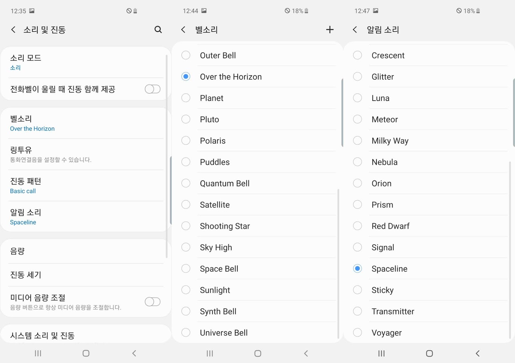The height and width of the screenshot is (363, 515).
Task: Select Polaris ringtone radio button
Action: click(x=186, y=140)
